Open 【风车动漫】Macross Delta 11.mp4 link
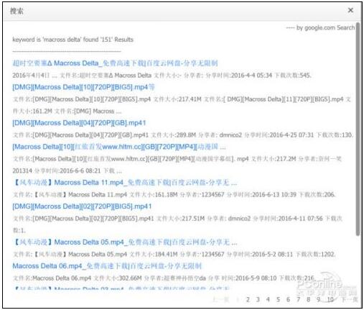 (125, 183)
